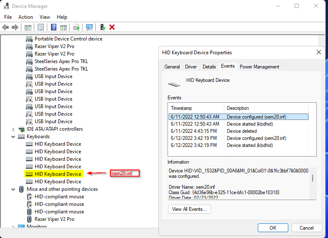Click the Back arrow toolbar icon
This screenshot has width=328, height=238.
(5, 27)
